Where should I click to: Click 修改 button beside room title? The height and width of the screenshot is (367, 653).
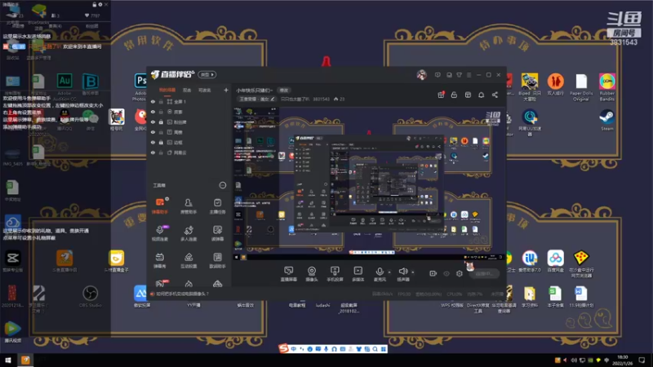(x=284, y=91)
